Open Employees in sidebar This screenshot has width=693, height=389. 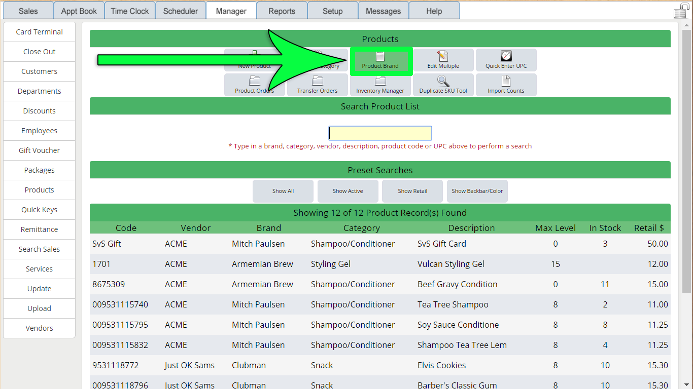tap(39, 131)
